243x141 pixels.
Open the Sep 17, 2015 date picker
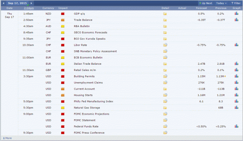pyautogui.click(x=17, y=3)
